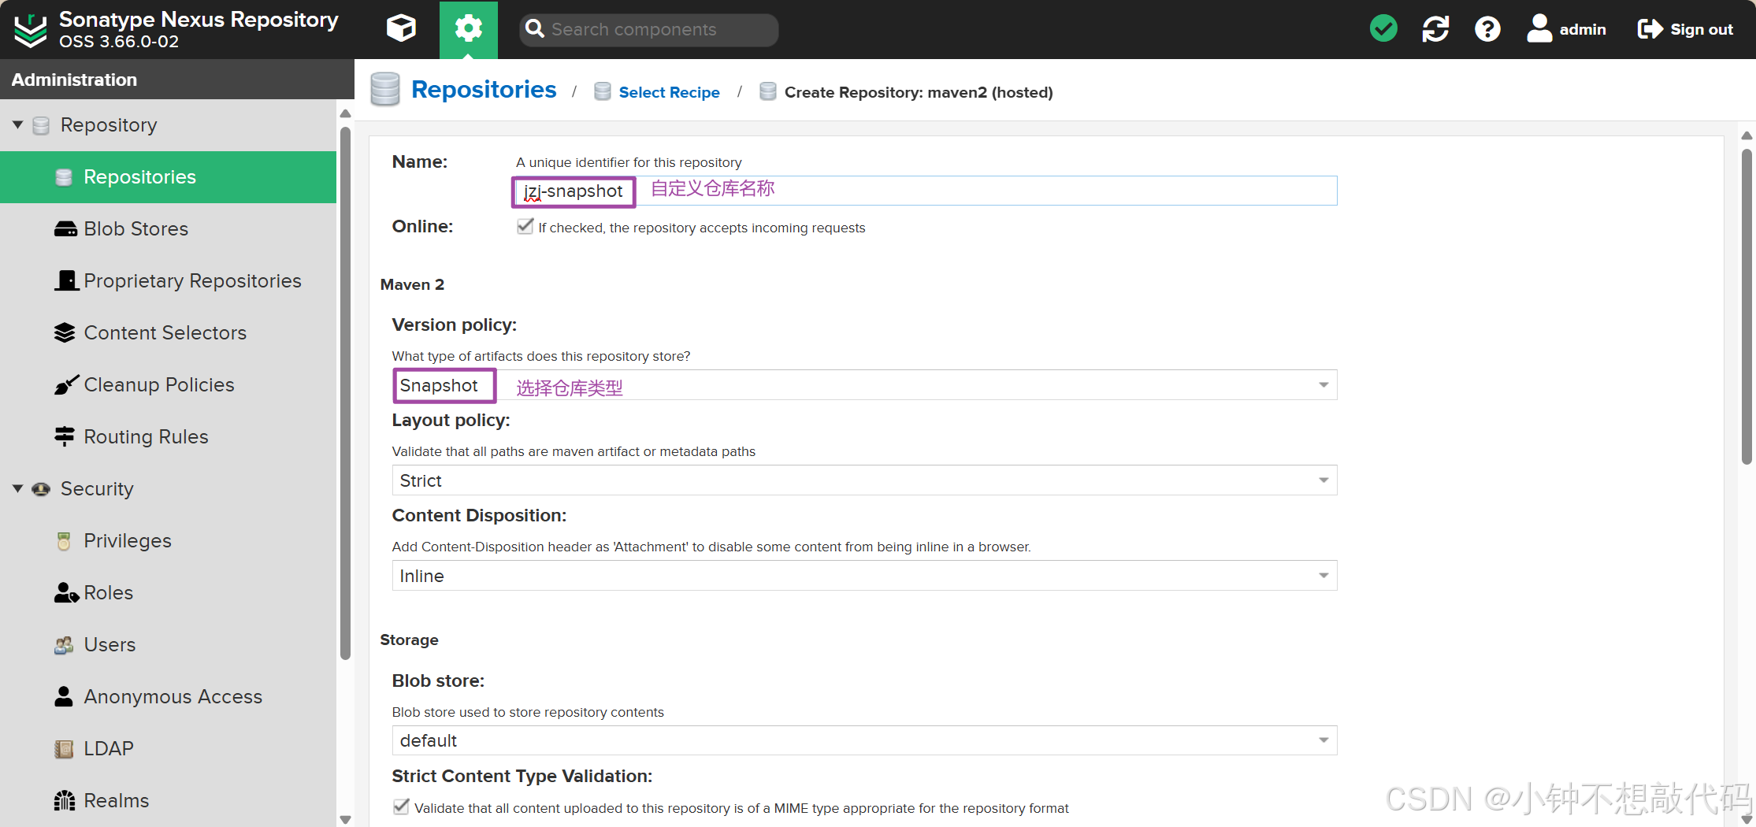The image size is (1756, 827).
Task: Open the LDAP menu item
Action: pyautogui.click(x=168, y=749)
